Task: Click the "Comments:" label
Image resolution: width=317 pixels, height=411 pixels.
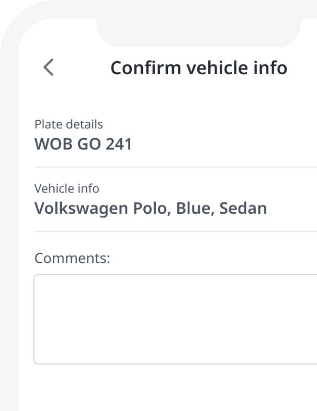Action: click(x=72, y=258)
